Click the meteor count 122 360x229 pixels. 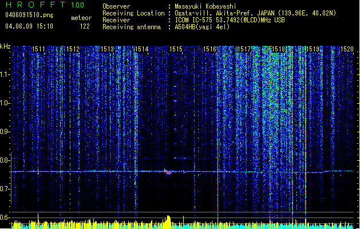(85, 26)
